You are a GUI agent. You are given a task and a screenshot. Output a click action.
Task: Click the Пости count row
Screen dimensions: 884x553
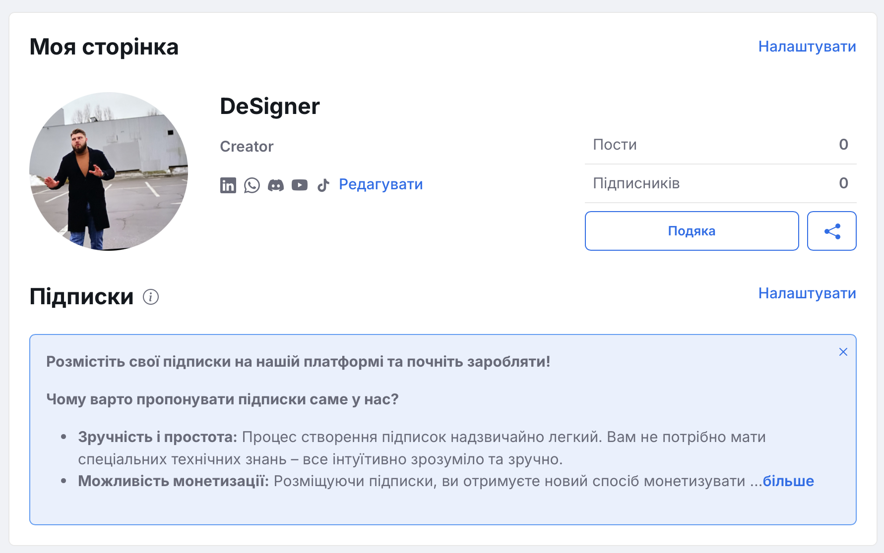pyautogui.click(x=721, y=145)
